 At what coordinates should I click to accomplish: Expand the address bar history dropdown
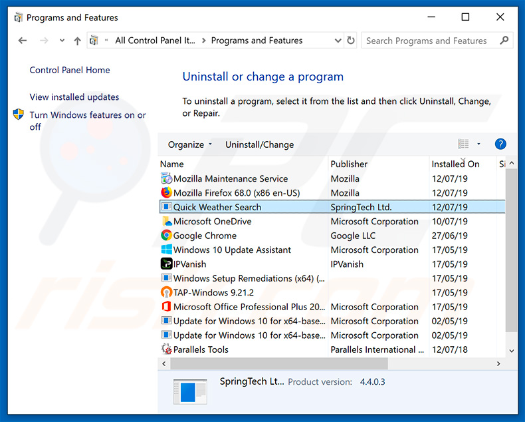click(x=338, y=41)
